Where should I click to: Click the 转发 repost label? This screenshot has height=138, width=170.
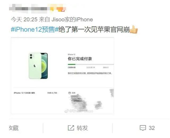82,128
